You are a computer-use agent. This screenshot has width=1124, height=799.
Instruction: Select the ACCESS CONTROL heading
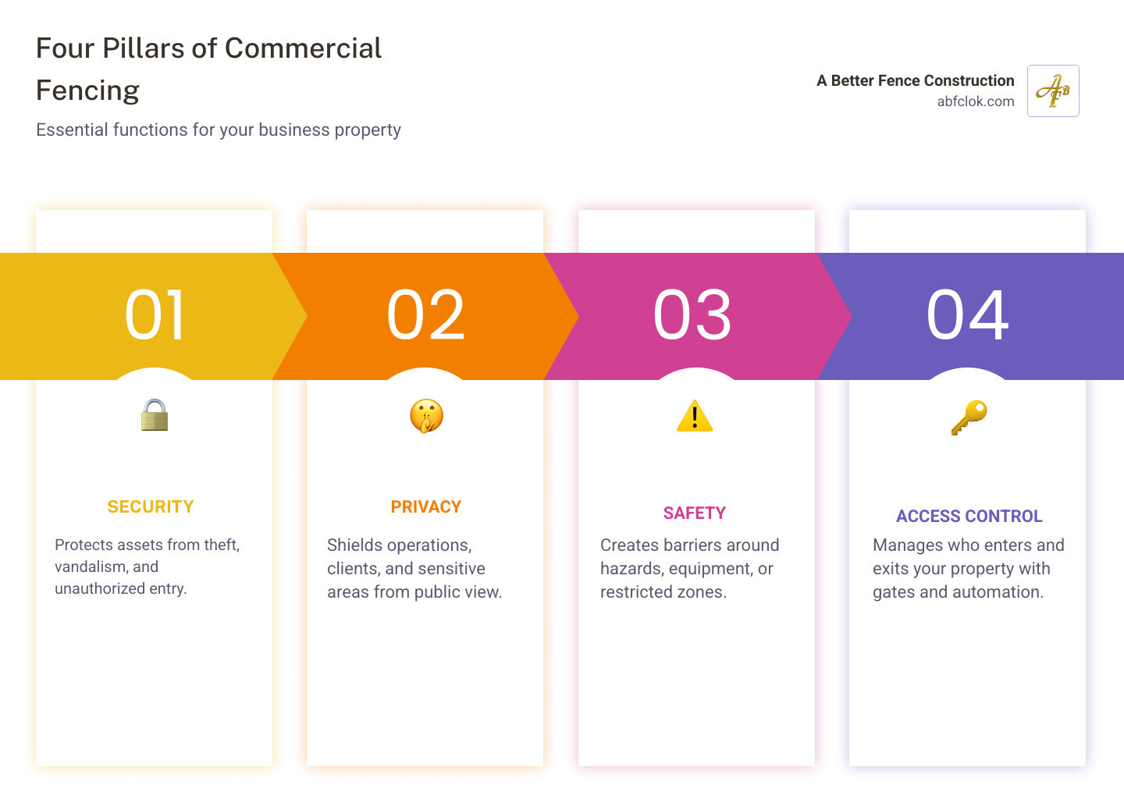pos(969,516)
